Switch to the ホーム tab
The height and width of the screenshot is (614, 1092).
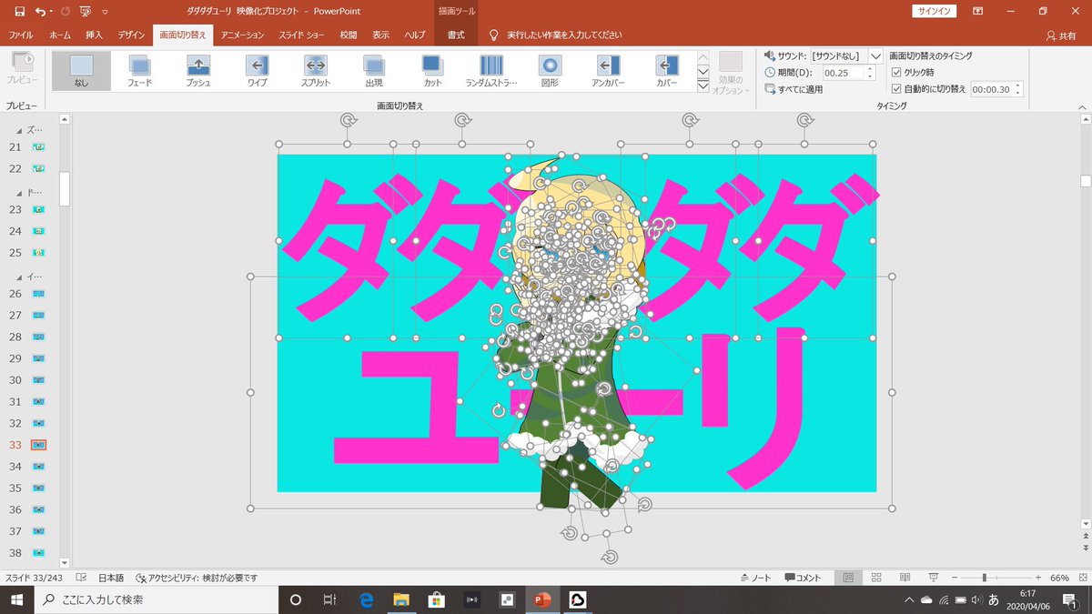pos(60,35)
